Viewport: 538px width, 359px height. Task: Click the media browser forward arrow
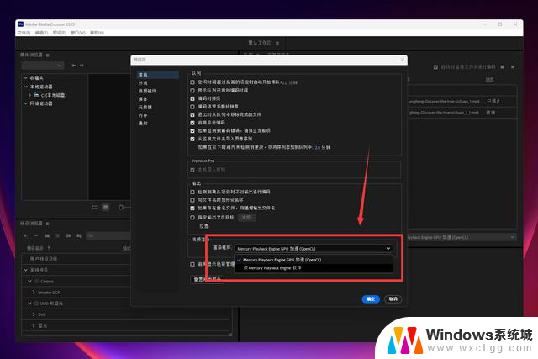pyautogui.click(x=82, y=66)
